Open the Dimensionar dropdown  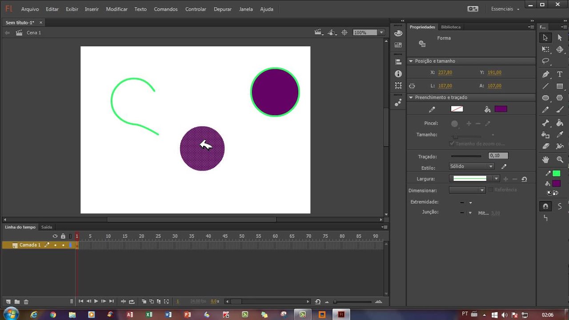[x=467, y=190]
